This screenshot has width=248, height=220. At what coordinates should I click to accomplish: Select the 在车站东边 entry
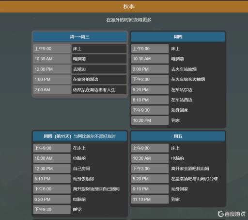point(182,90)
